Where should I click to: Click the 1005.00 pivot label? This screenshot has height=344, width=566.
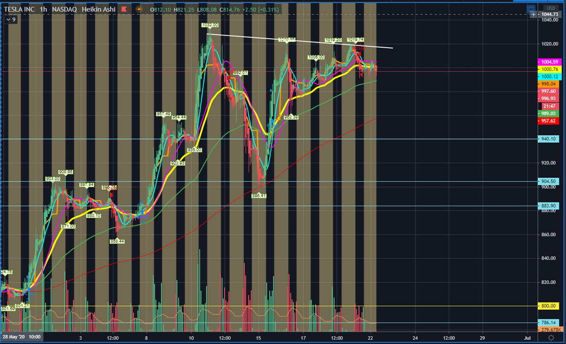(x=316, y=57)
